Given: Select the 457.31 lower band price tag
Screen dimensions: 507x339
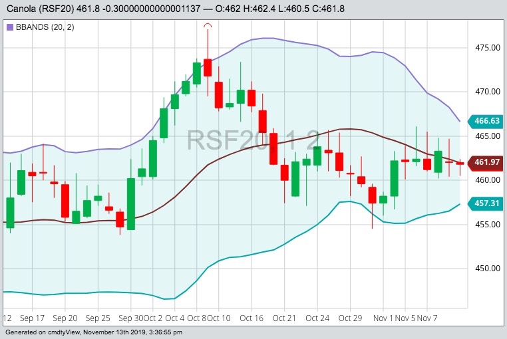Looking at the screenshot, I should tap(488, 202).
